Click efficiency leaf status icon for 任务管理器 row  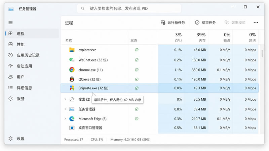click(137, 109)
